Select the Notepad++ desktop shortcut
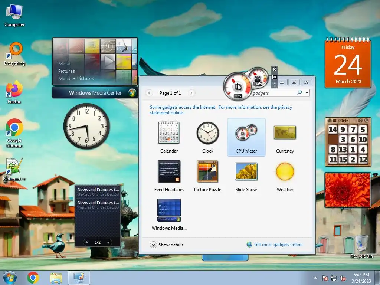The image size is (380, 285). (14, 169)
